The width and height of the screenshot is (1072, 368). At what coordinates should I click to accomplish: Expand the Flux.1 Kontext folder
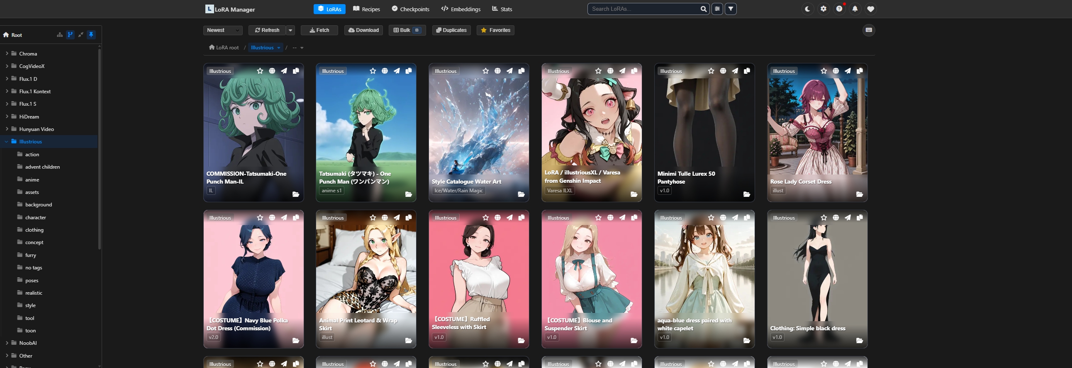(7, 92)
